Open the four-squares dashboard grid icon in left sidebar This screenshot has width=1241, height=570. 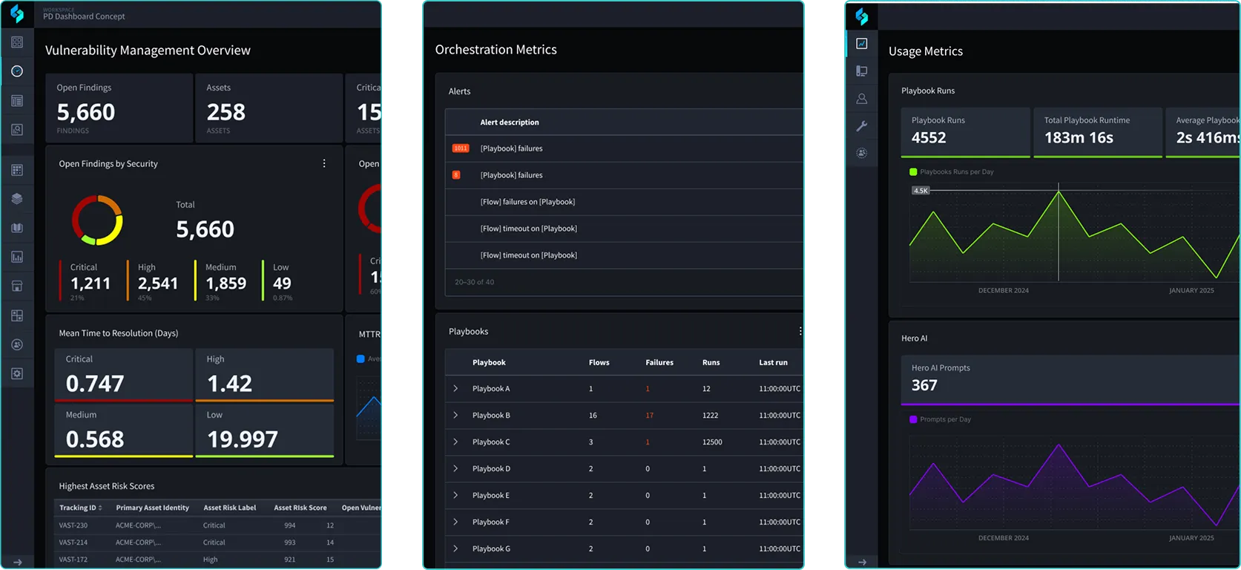pos(17,42)
